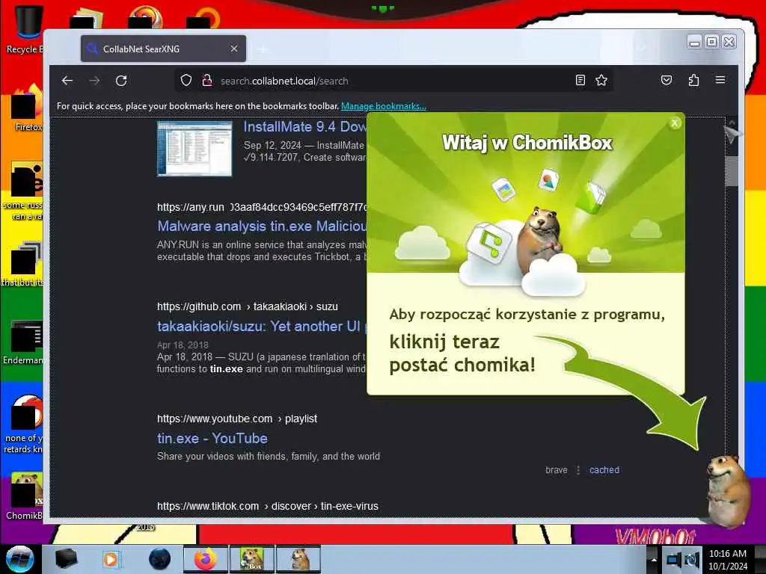Open Malware analysis tin.exe result
Screen dimensions: 766x574
[x=262, y=226]
